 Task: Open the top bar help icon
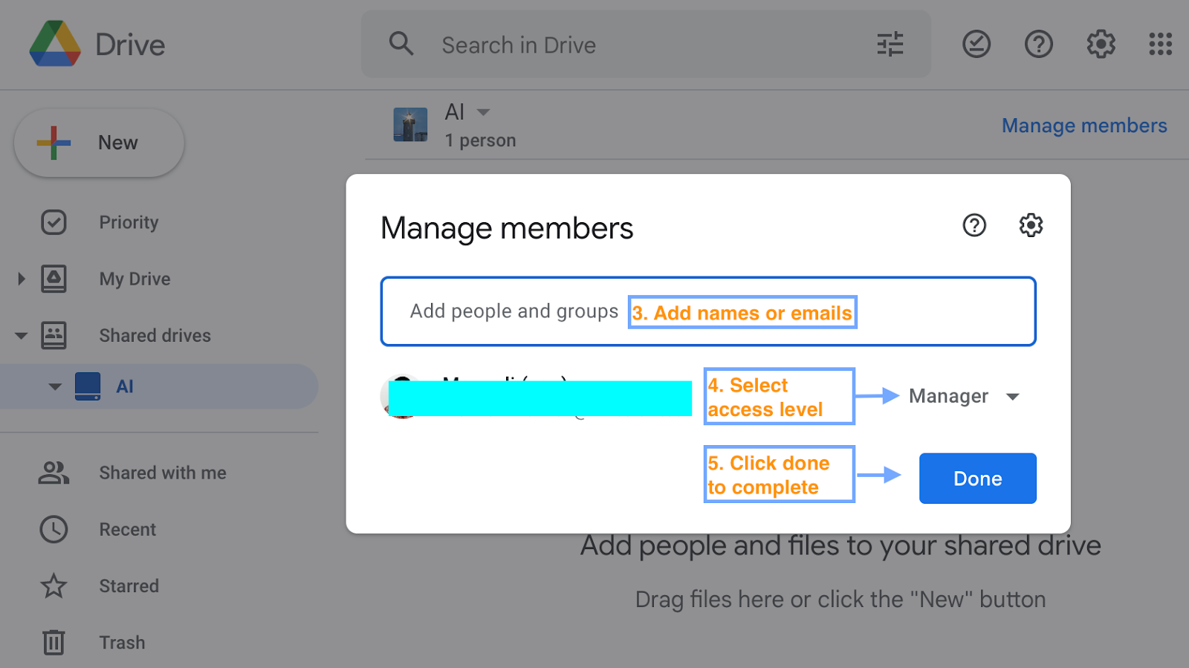pyautogui.click(x=1038, y=44)
